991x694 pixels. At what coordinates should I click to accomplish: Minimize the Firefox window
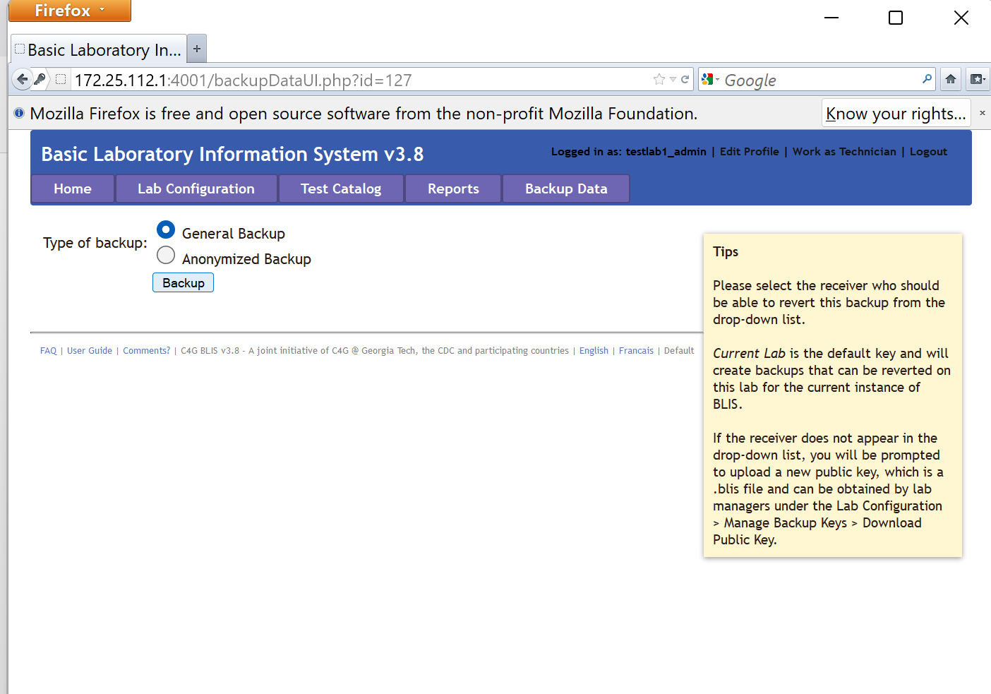tap(831, 17)
